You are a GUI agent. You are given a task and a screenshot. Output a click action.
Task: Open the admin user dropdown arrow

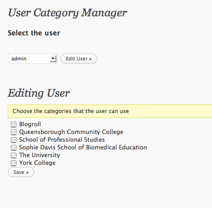click(53, 59)
